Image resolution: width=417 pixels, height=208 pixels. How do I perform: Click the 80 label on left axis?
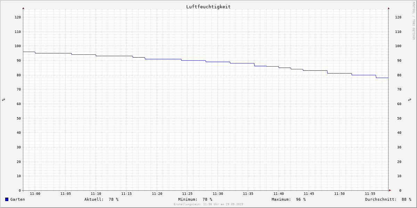(19, 75)
